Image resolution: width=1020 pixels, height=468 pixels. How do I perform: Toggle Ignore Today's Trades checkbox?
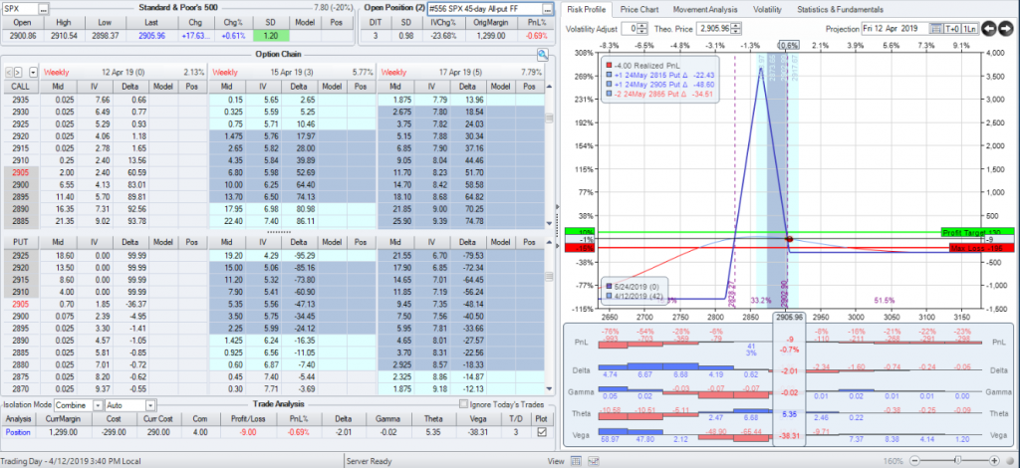pyautogui.click(x=464, y=404)
